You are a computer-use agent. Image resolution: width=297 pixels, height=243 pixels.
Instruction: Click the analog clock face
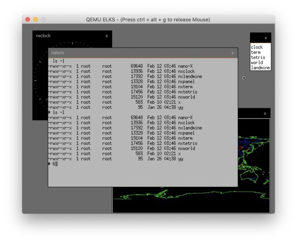point(41,81)
